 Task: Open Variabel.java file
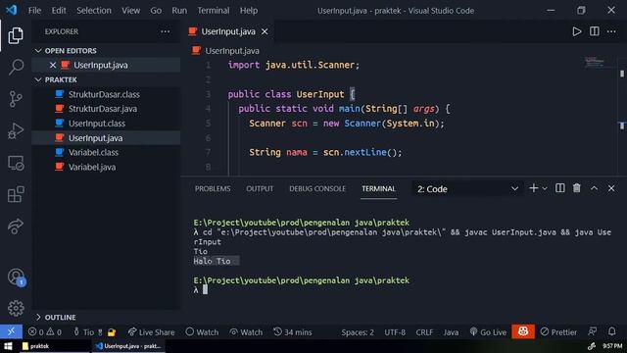click(106, 167)
